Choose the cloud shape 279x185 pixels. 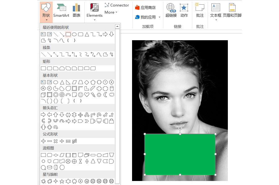pyautogui.click(x=112, y=95)
